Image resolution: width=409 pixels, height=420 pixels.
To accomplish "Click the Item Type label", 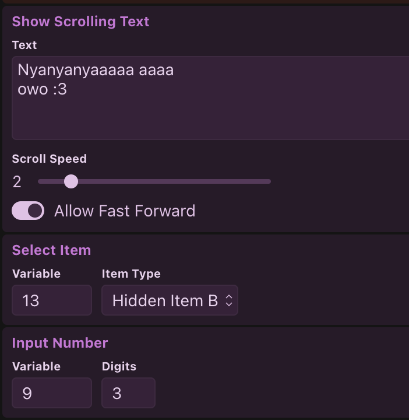I will click(131, 274).
